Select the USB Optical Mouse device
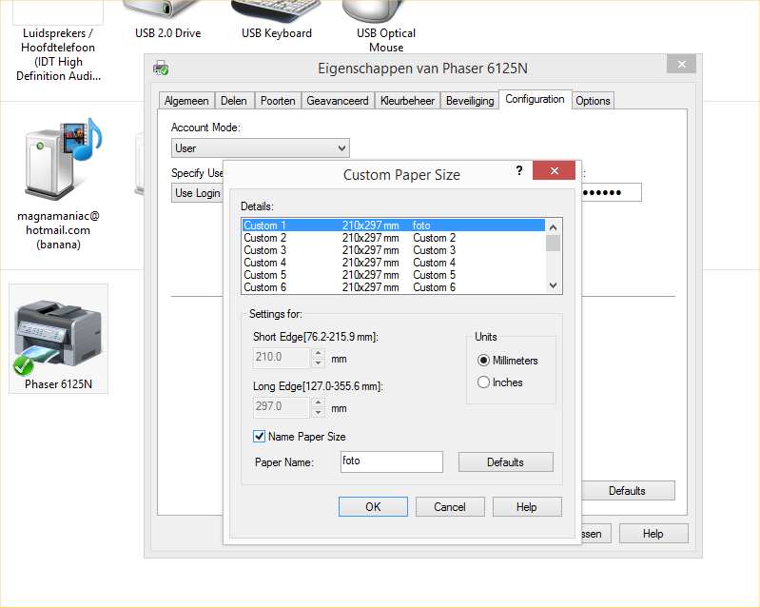The image size is (760, 608). 386,27
